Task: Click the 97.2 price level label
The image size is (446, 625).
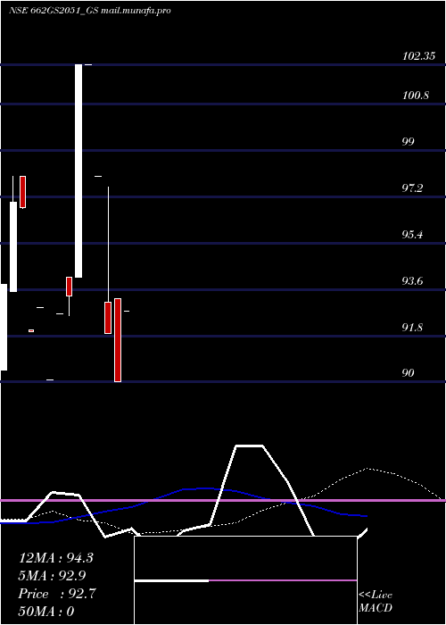Action: (412, 188)
